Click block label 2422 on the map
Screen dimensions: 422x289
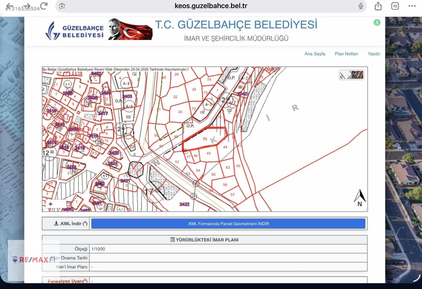coord(184,204)
